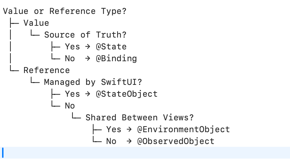Click the branch connector before 'Reference'
This screenshot has width=290, height=160.
[14, 69]
